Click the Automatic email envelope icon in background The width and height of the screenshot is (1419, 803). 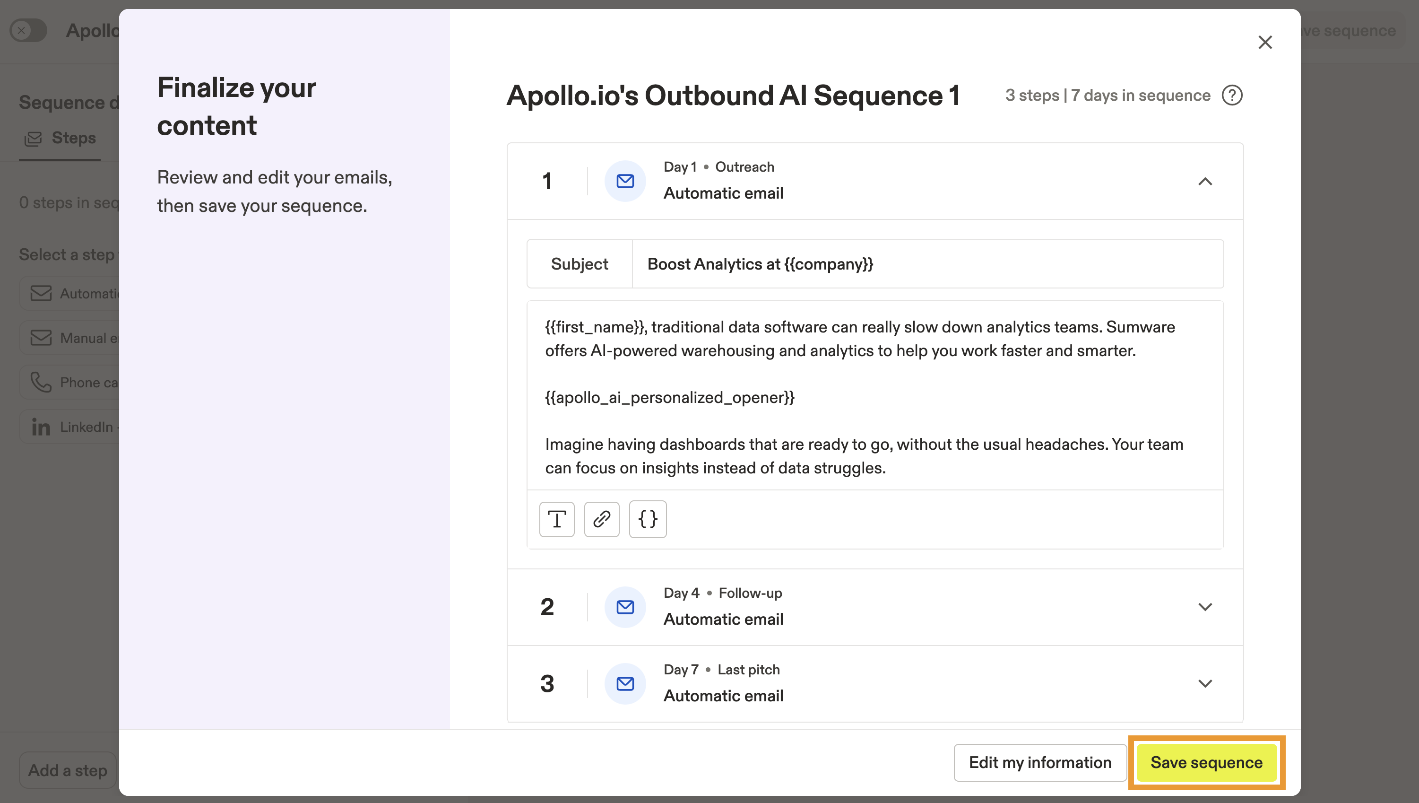click(x=41, y=293)
